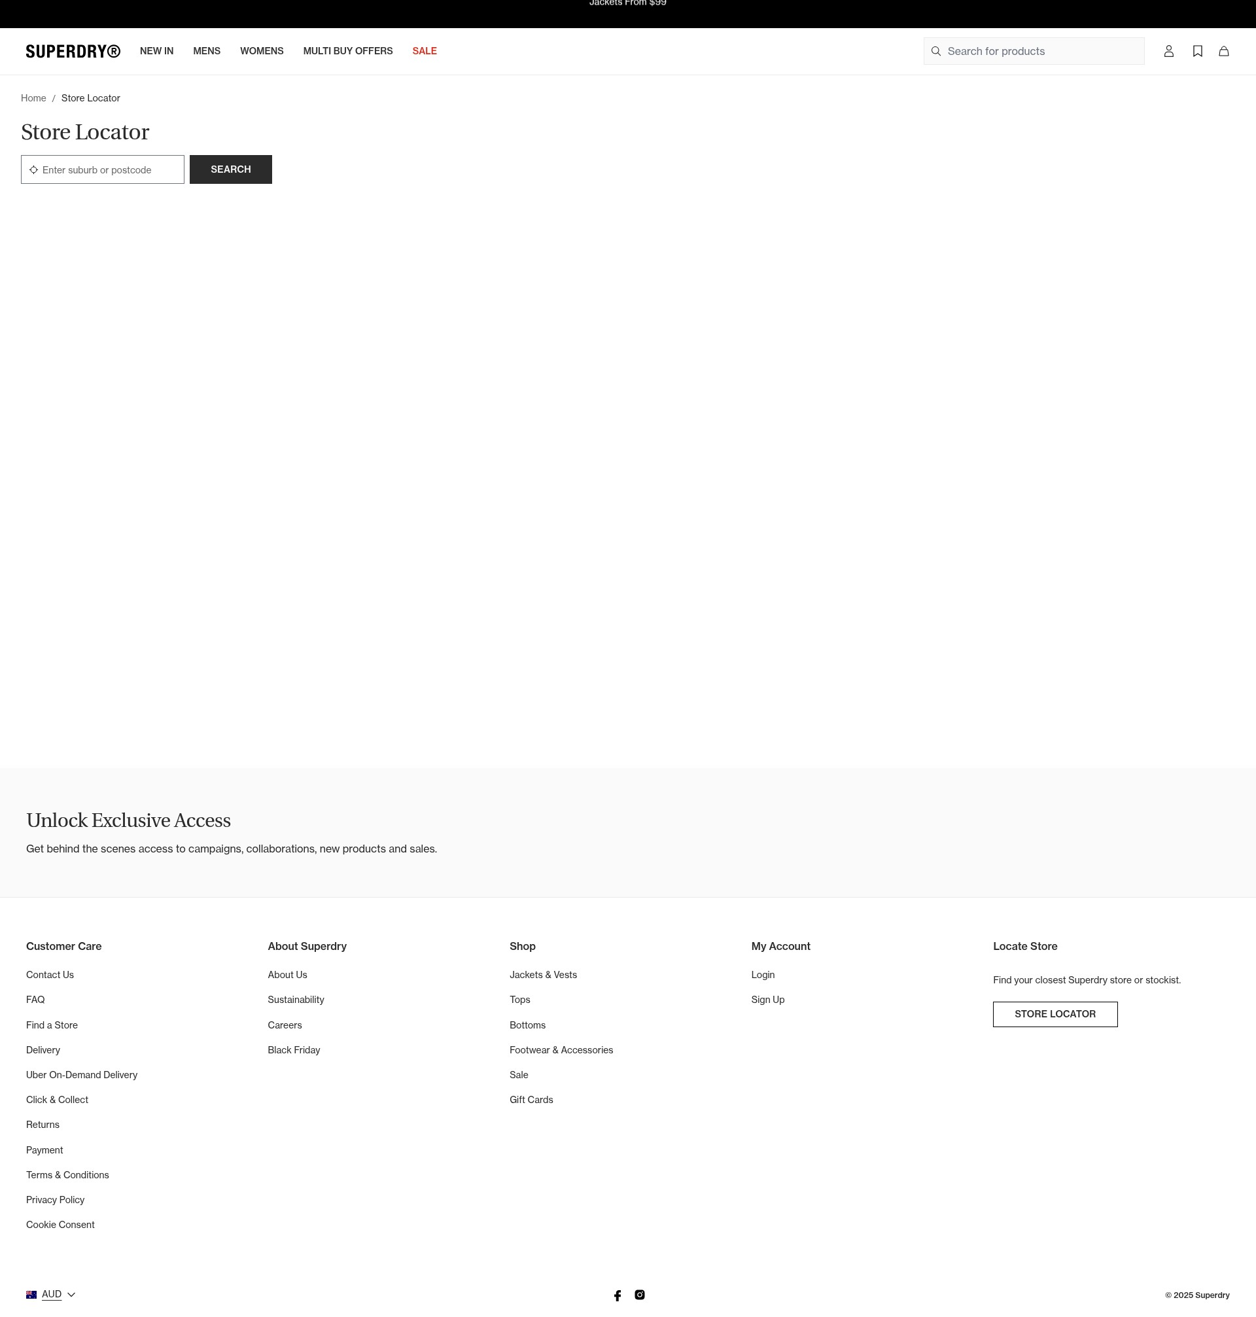Click the Customer Care column heading
The width and height of the screenshot is (1256, 1317).
tap(63, 946)
